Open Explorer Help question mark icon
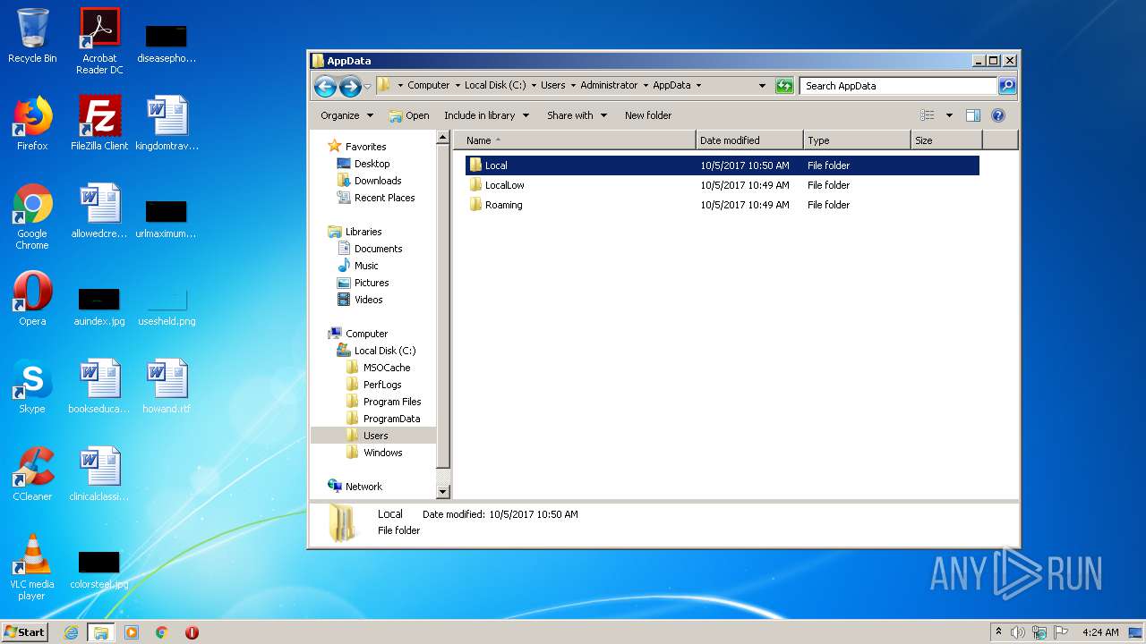 [x=998, y=115]
